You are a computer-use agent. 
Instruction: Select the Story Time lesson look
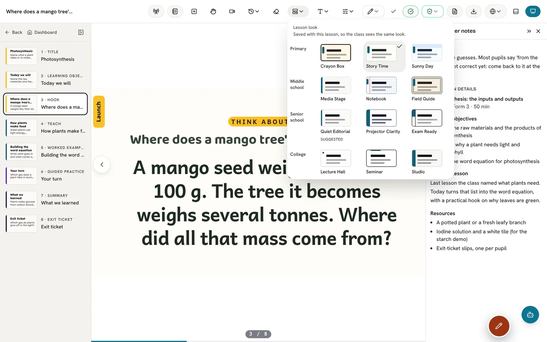click(384, 56)
